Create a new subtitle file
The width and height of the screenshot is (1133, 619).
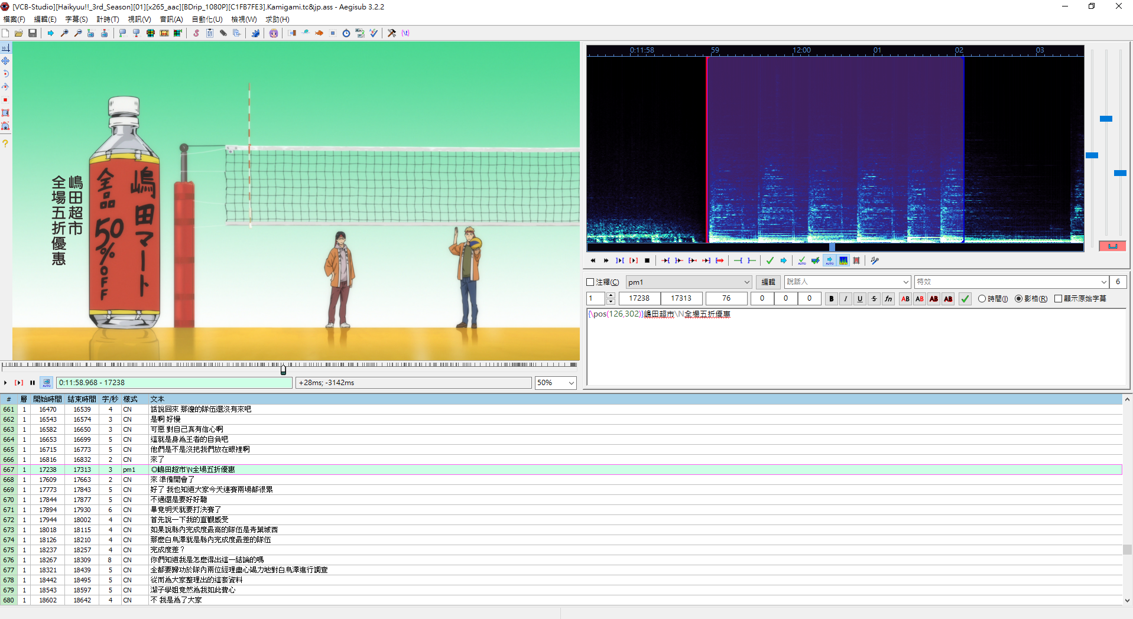(5, 33)
